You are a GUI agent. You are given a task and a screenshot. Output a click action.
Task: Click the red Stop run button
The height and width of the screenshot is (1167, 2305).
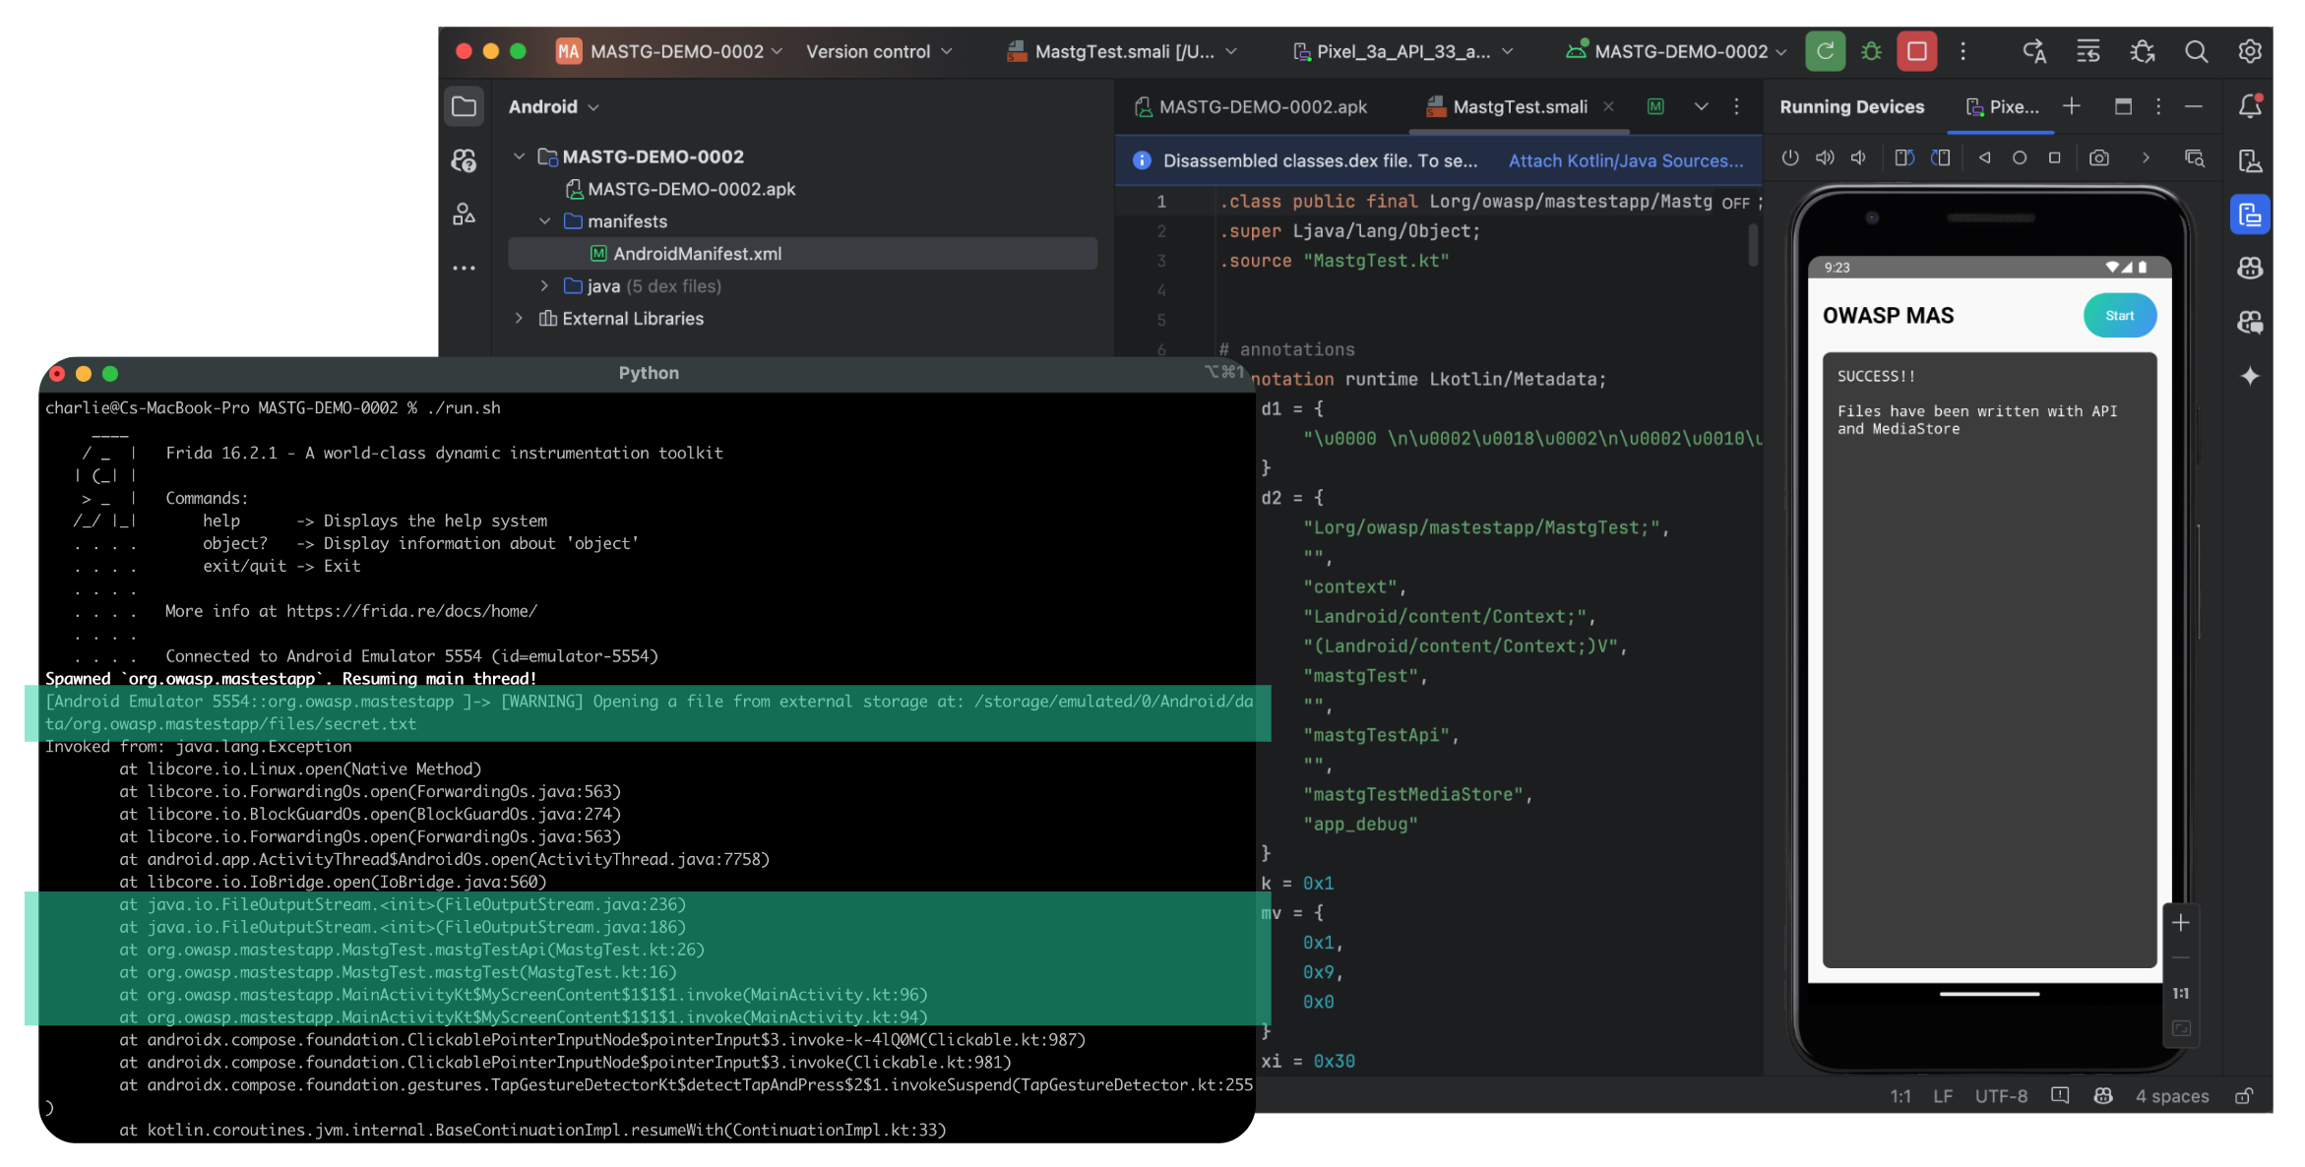pyautogui.click(x=1916, y=51)
